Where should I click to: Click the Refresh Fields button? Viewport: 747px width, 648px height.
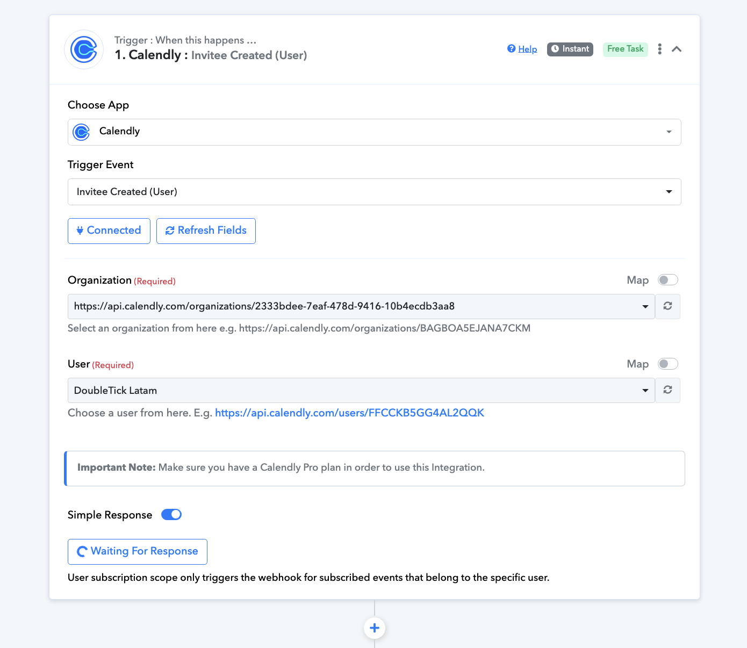(x=206, y=231)
